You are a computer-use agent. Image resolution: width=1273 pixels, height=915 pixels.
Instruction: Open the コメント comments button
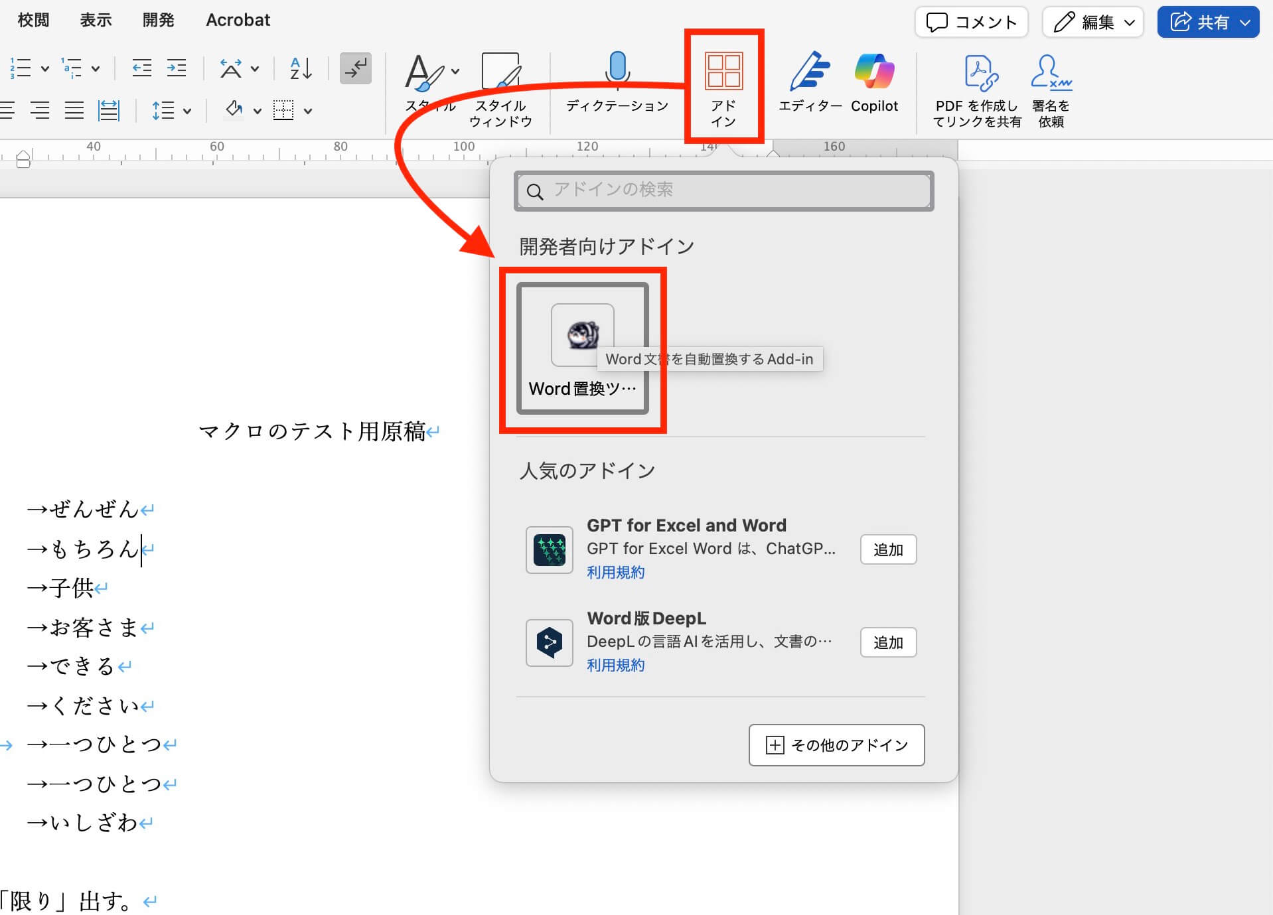coord(972,22)
